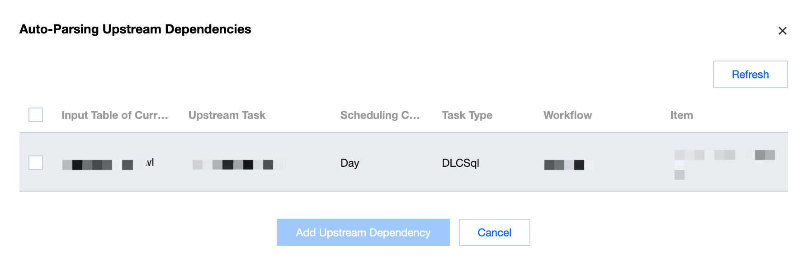Click the wrapped second line of Item value
This screenshot has width=803, height=263.
click(679, 175)
